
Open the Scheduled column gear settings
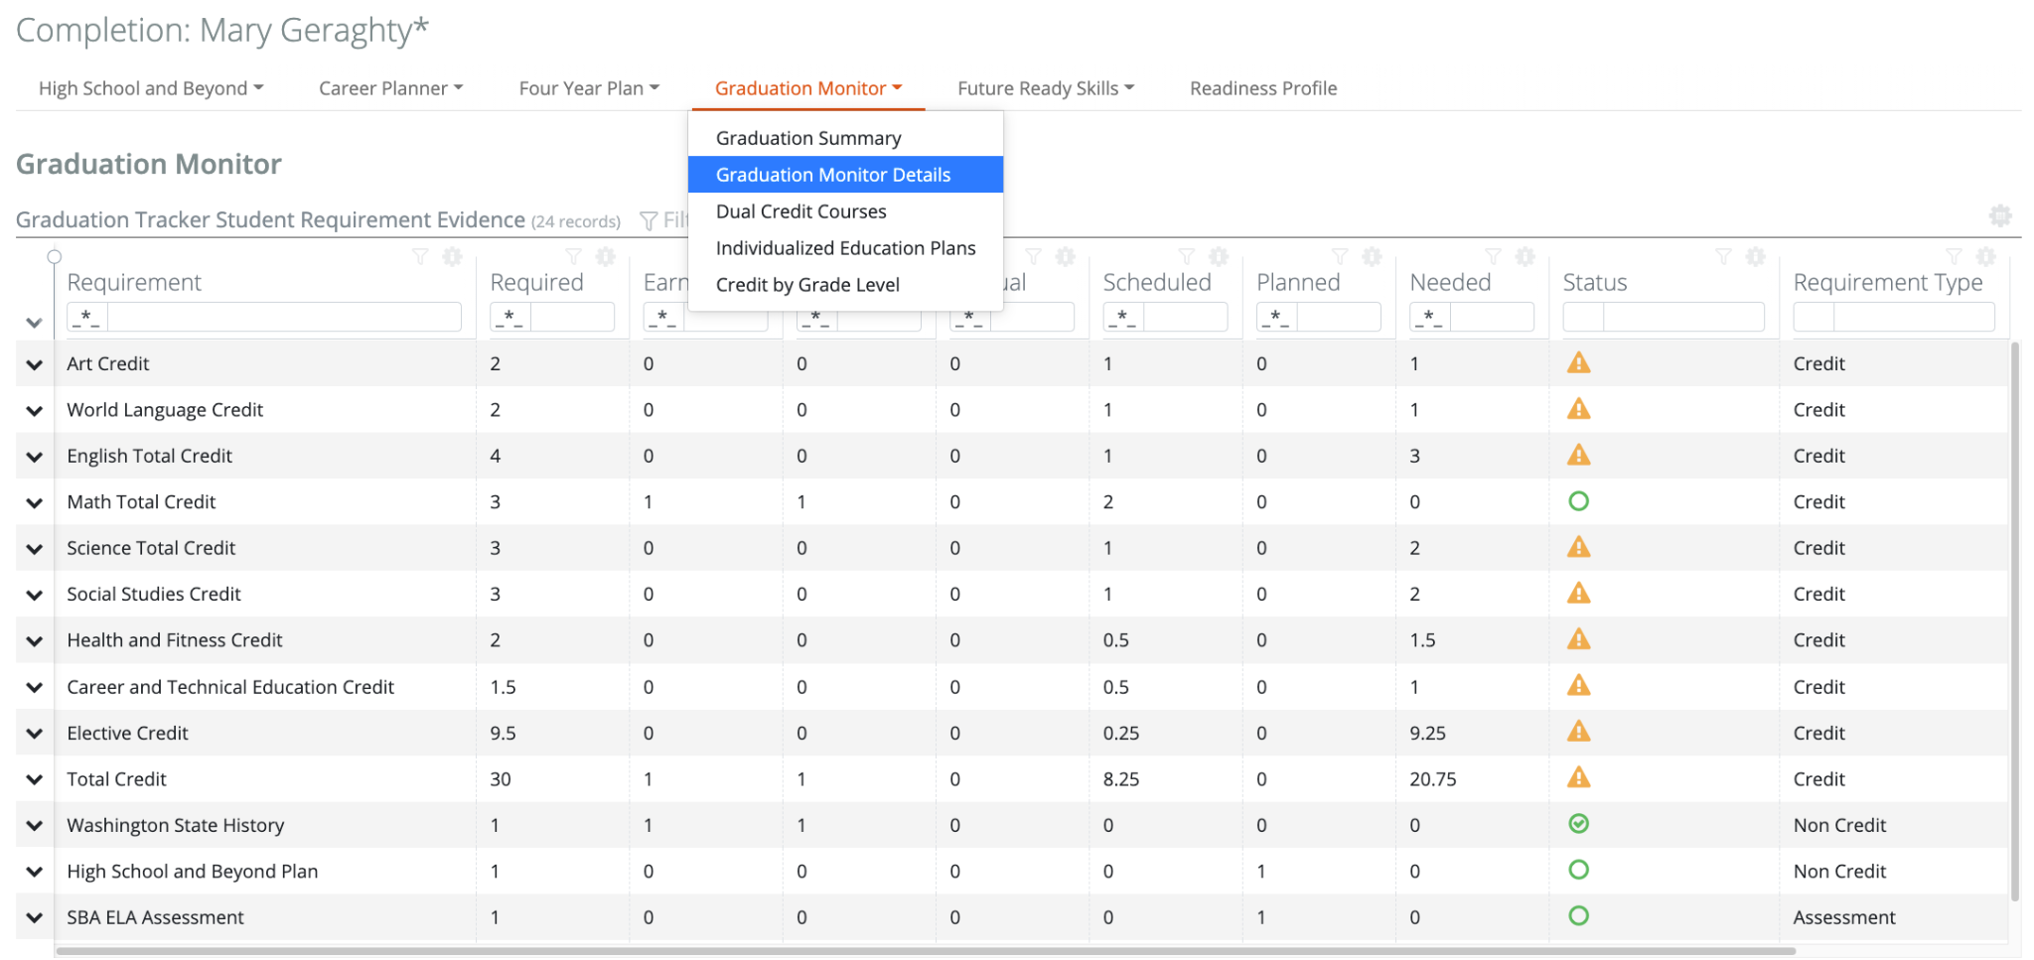(1219, 257)
